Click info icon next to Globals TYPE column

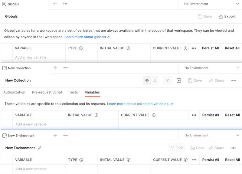coord(81,48)
